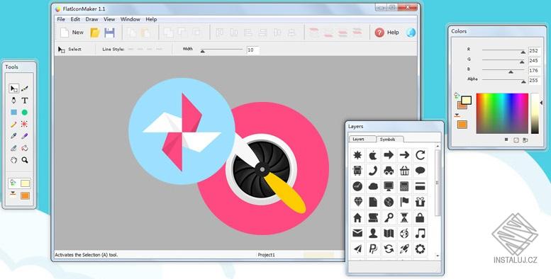Save project with the floppy disk icon

pyautogui.click(x=110, y=33)
